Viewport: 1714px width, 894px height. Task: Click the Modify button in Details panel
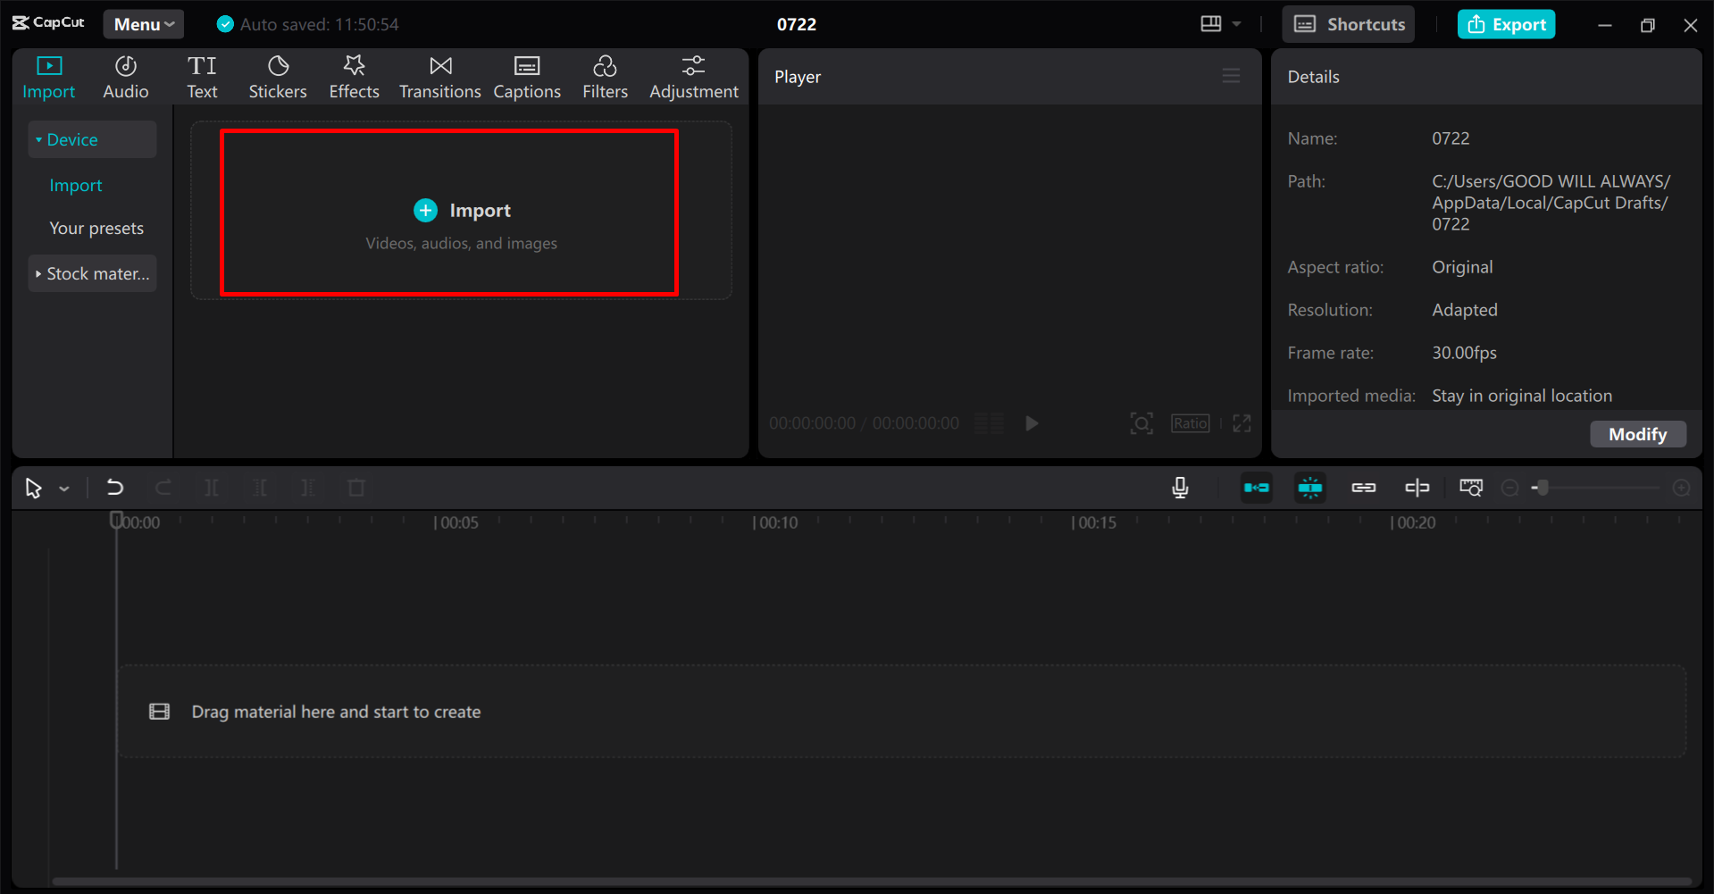pyautogui.click(x=1637, y=434)
